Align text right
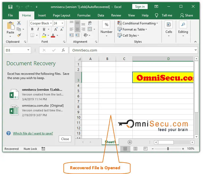Screen dimensions: 203x174 83,29
